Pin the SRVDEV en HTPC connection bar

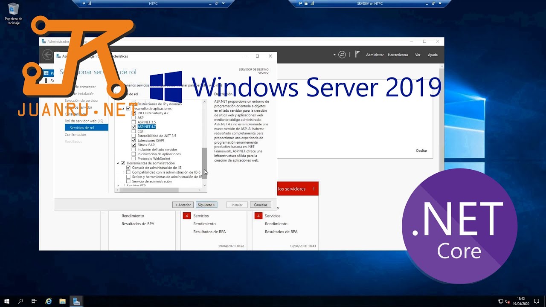click(x=301, y=3)
